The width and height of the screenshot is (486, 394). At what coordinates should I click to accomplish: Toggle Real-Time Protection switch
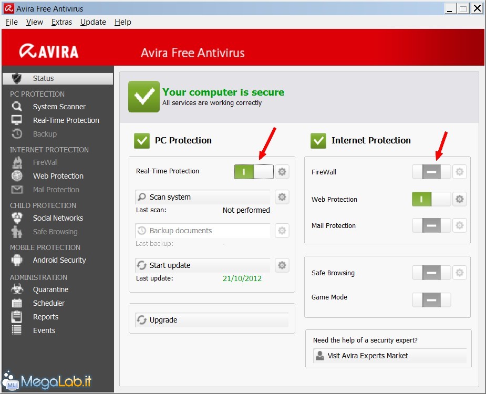click(254, 171)
